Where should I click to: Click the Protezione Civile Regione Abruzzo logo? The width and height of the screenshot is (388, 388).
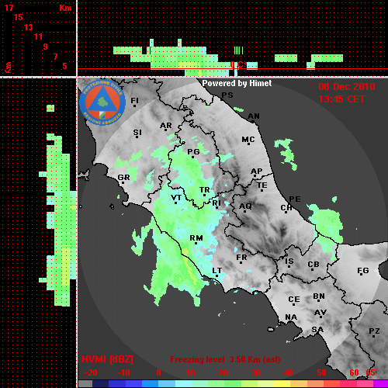102,102
